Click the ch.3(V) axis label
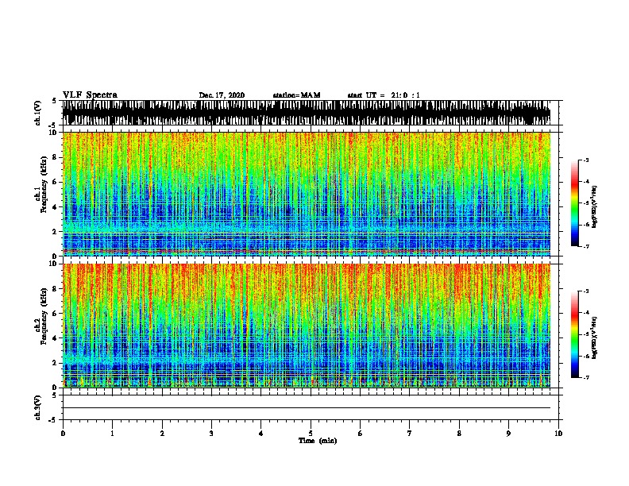Screen dimensions: 629x486 pos(38,407)
